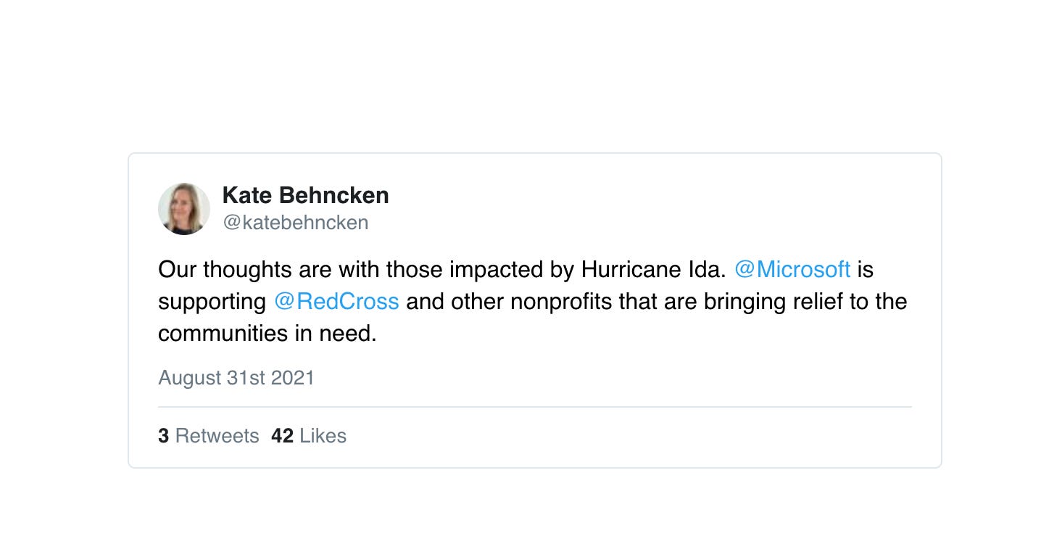Open Kate Behncken's profile name
This screenshot has width=1041, height=560.
[305, 194]
